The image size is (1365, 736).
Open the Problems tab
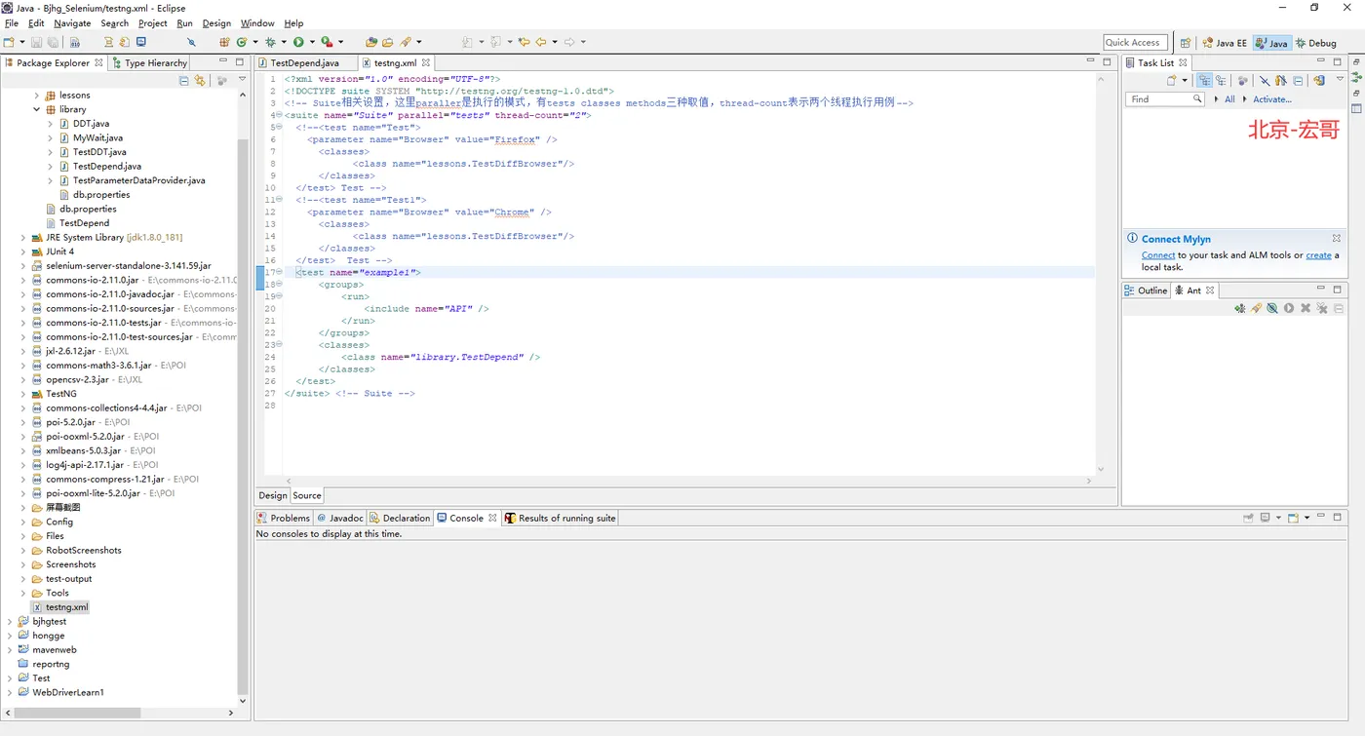pyautogui.click(x=283, y=518)
